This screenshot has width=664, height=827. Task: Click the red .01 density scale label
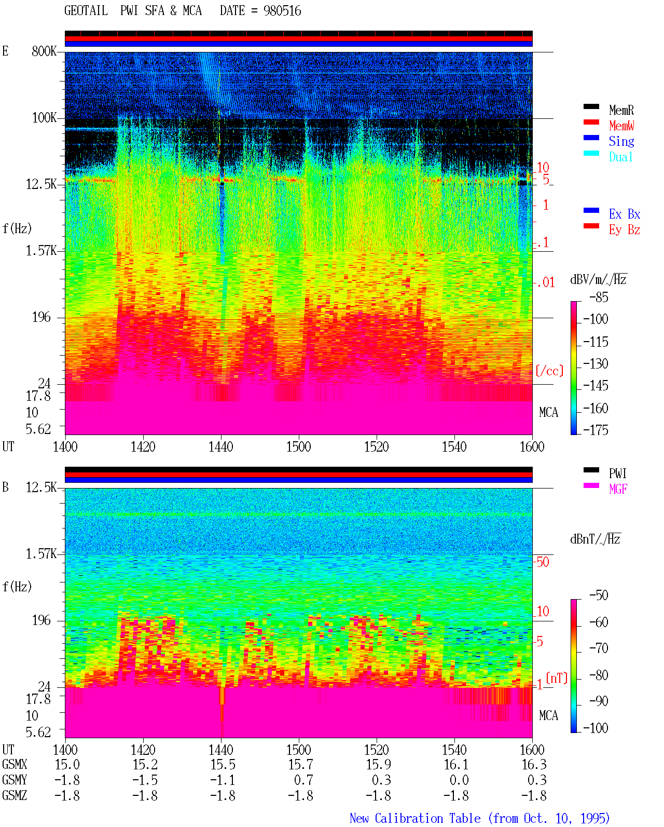pyautogui.click(x=545, y=283)
